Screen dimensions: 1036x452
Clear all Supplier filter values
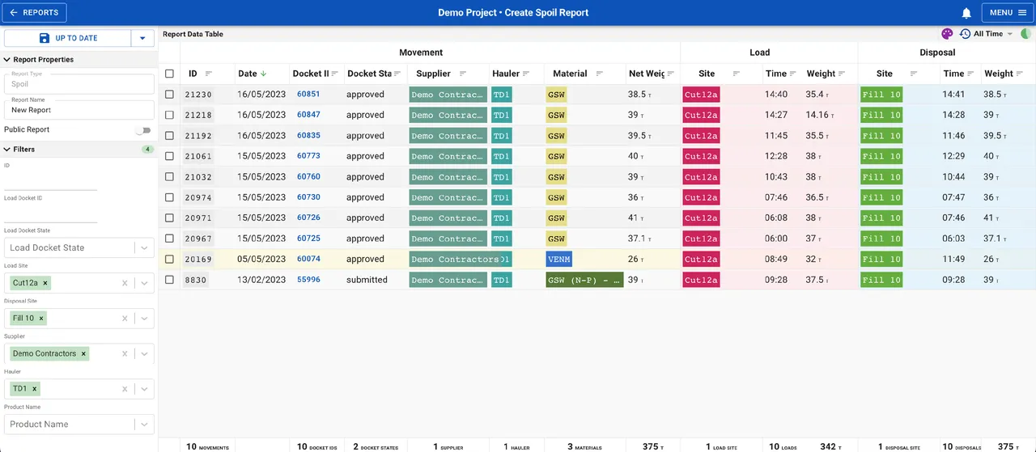click(x=125, y=353)
